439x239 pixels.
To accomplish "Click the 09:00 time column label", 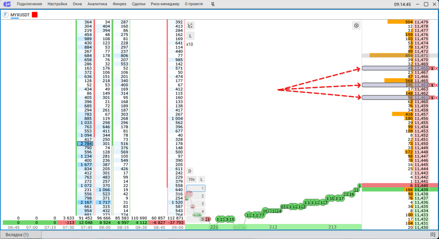I will click(177, 227).
